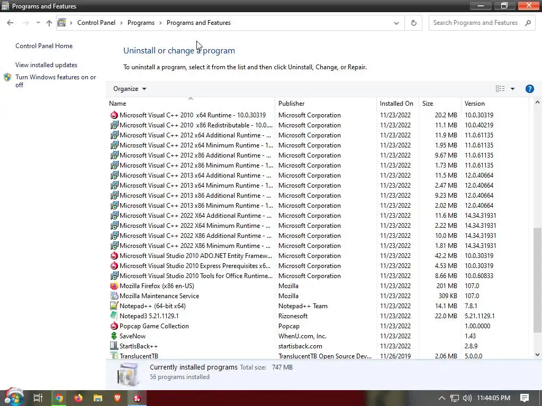Open the notification center icon
The image size is (542, 406).
(525, 398)
